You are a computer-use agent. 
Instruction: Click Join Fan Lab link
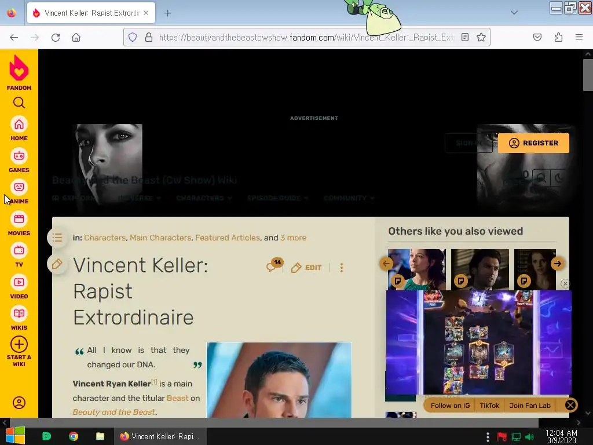coord(529,405)
